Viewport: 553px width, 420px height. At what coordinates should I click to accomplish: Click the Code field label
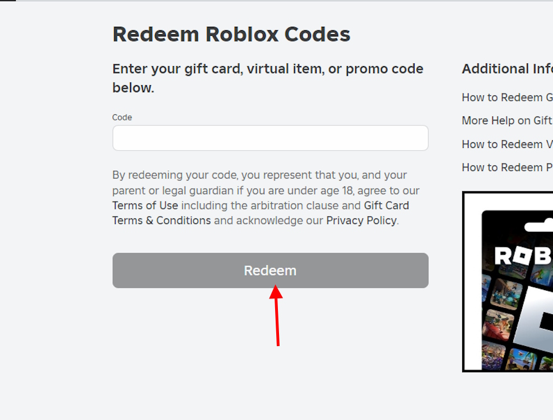point(122,117)
